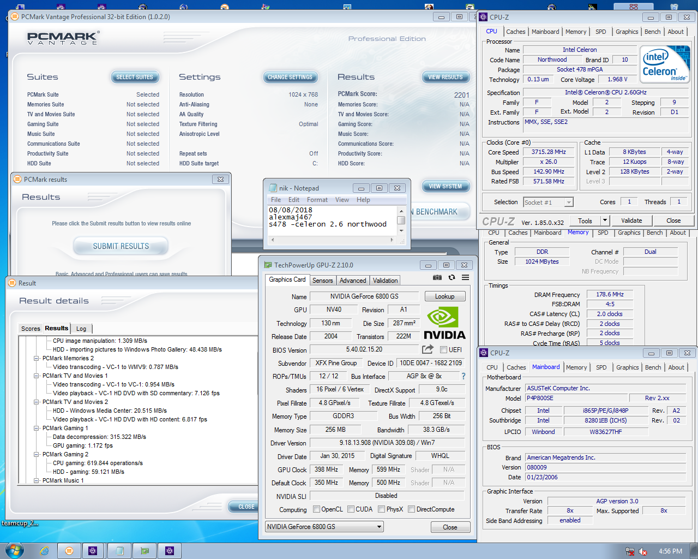Click the GPU-Z title bar icon
The image size is (698, 559).
(268, 265)
